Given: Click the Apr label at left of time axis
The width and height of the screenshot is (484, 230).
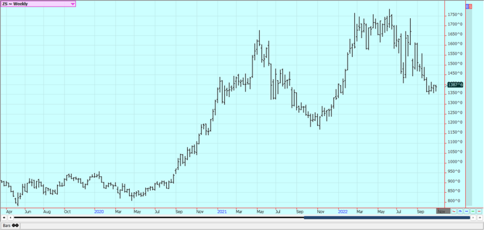Looking at the screenshot, I should tap(9, 212).
